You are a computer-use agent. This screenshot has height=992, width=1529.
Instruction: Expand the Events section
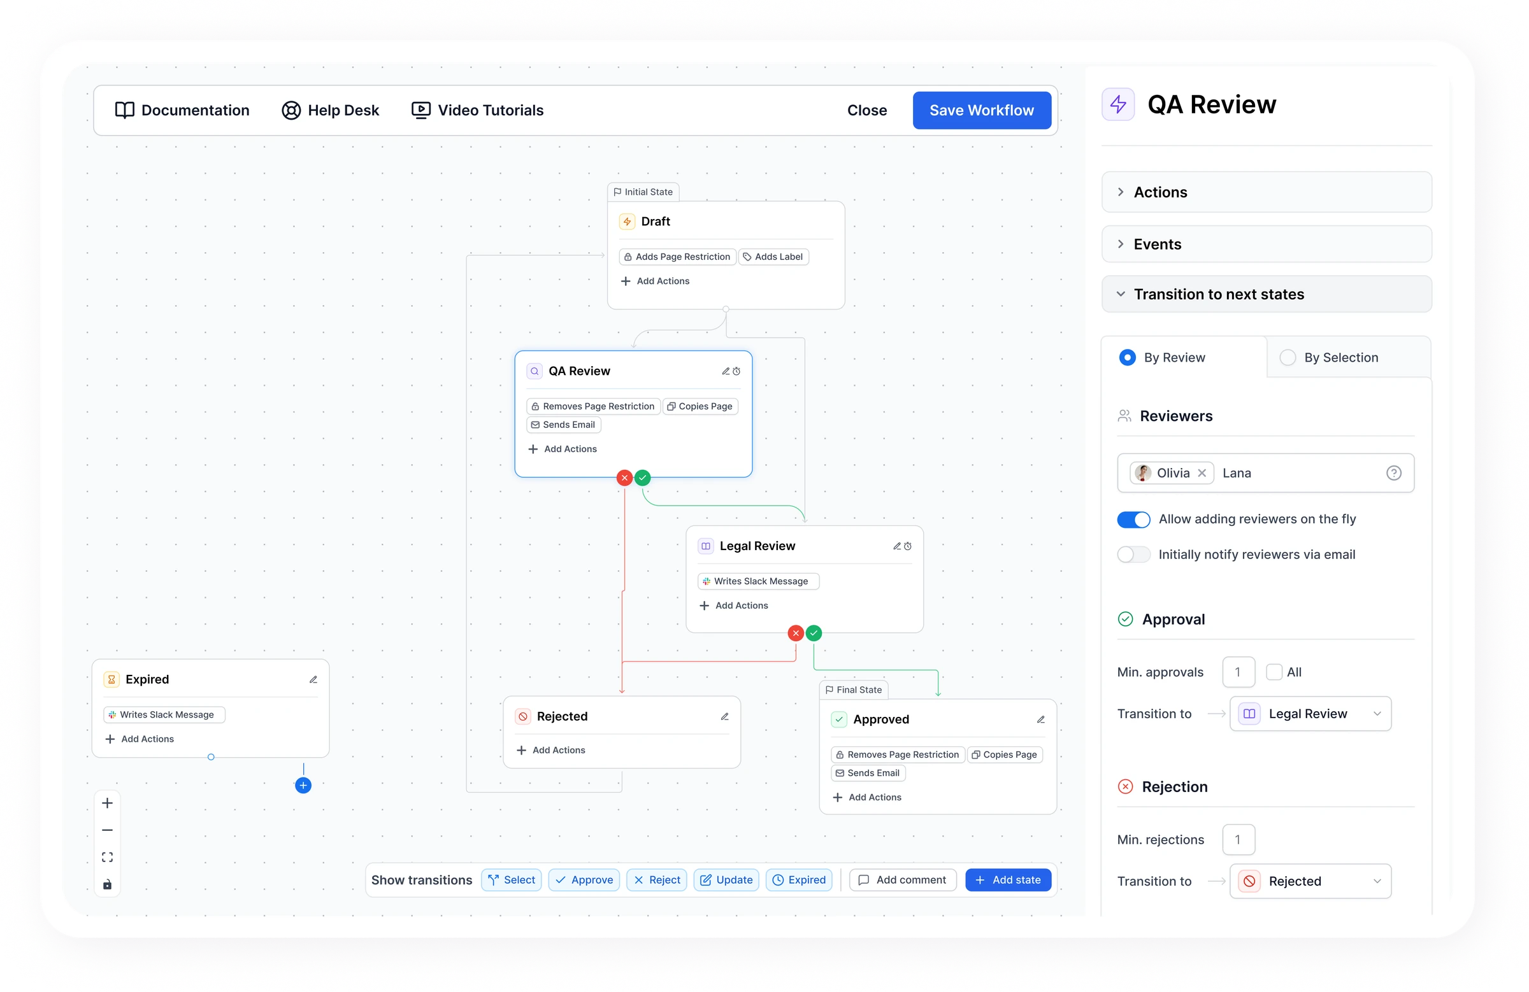pyautogui.click(x=1267, y=244)
